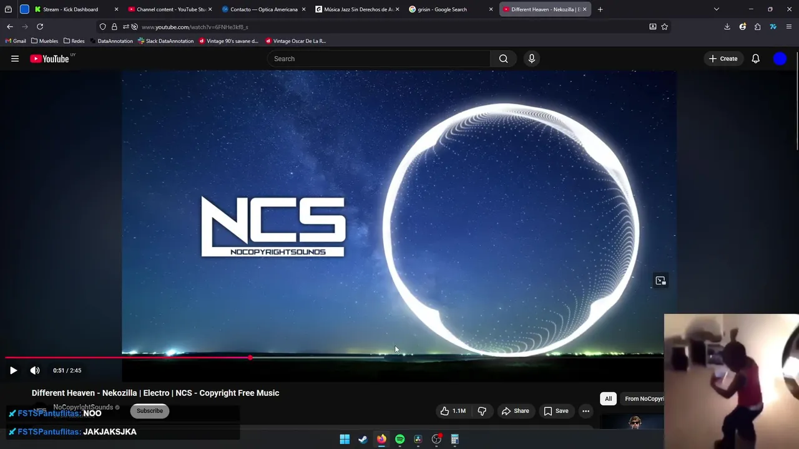
Task: Open Firefox View icon at tab strip start
Action: (8, 9)
